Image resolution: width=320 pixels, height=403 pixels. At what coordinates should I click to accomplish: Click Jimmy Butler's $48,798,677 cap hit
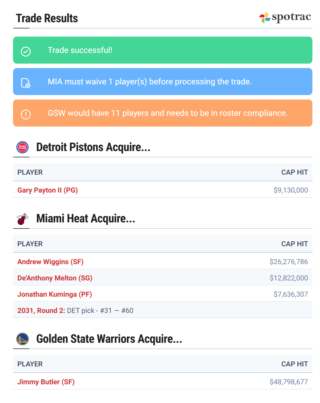(x=289, y=382)
